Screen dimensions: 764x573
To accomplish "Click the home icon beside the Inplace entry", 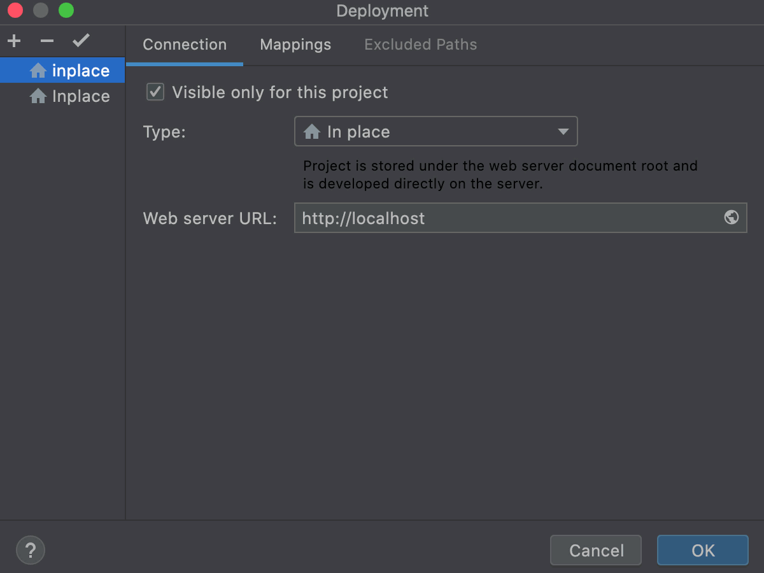I will pos(37,95).
